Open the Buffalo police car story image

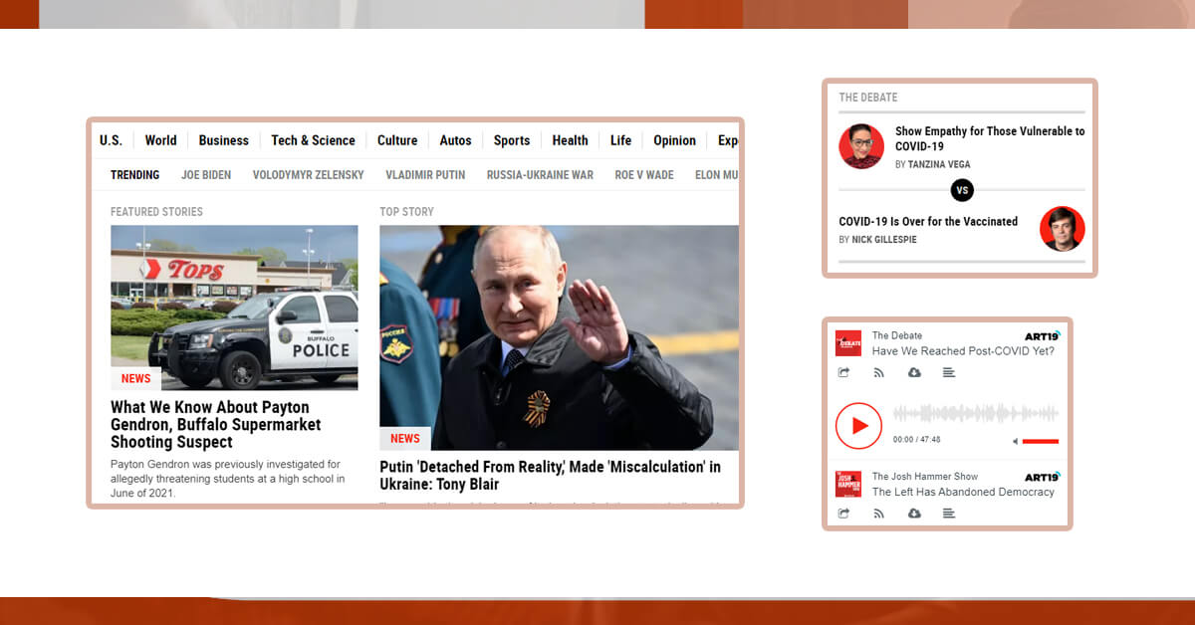[234, 308]
